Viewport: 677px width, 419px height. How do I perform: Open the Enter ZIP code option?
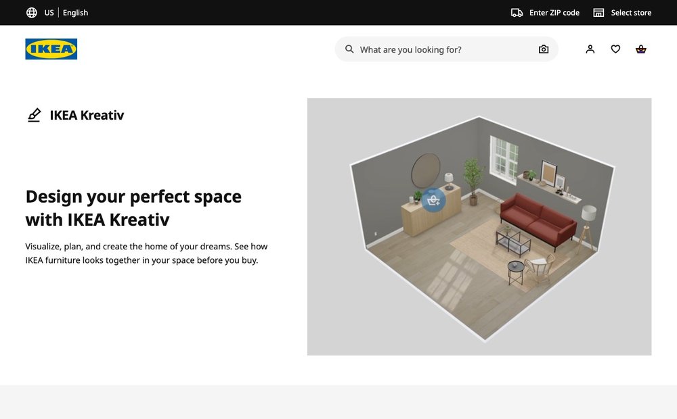[554, 12]
